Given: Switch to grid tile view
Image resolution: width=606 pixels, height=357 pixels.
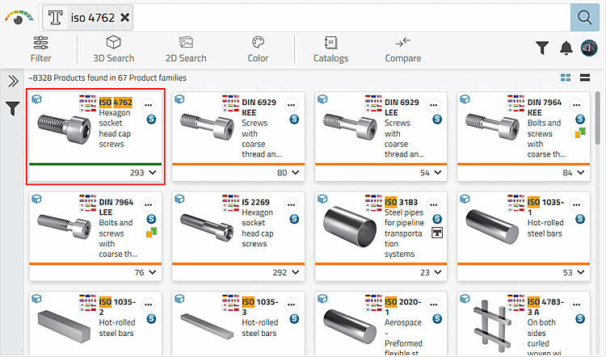Looking at the screenshot, I should coord(566,78).
